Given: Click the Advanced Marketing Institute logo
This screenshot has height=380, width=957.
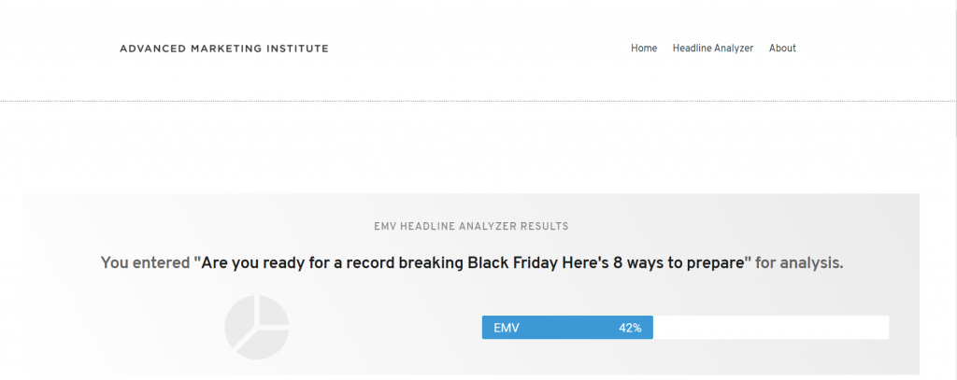Looking at the screenshot, I should tap(224, 49).
